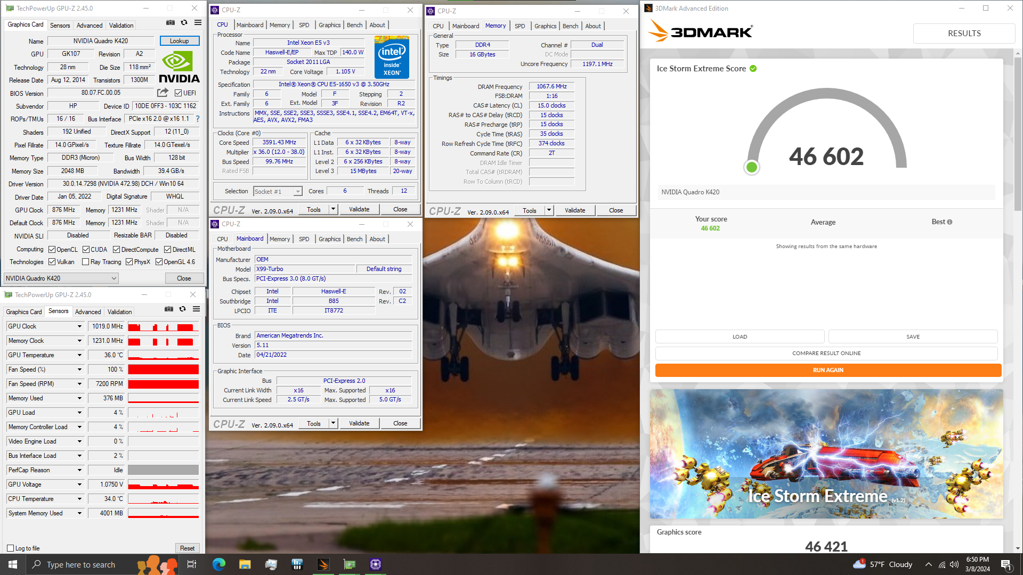
Task: Click the Ice Storm Extreme thumbnail image
Action: pos(826,454)
